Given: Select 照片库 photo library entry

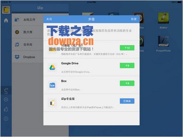Looking at the screenshot, I should (x=27, y=32).
